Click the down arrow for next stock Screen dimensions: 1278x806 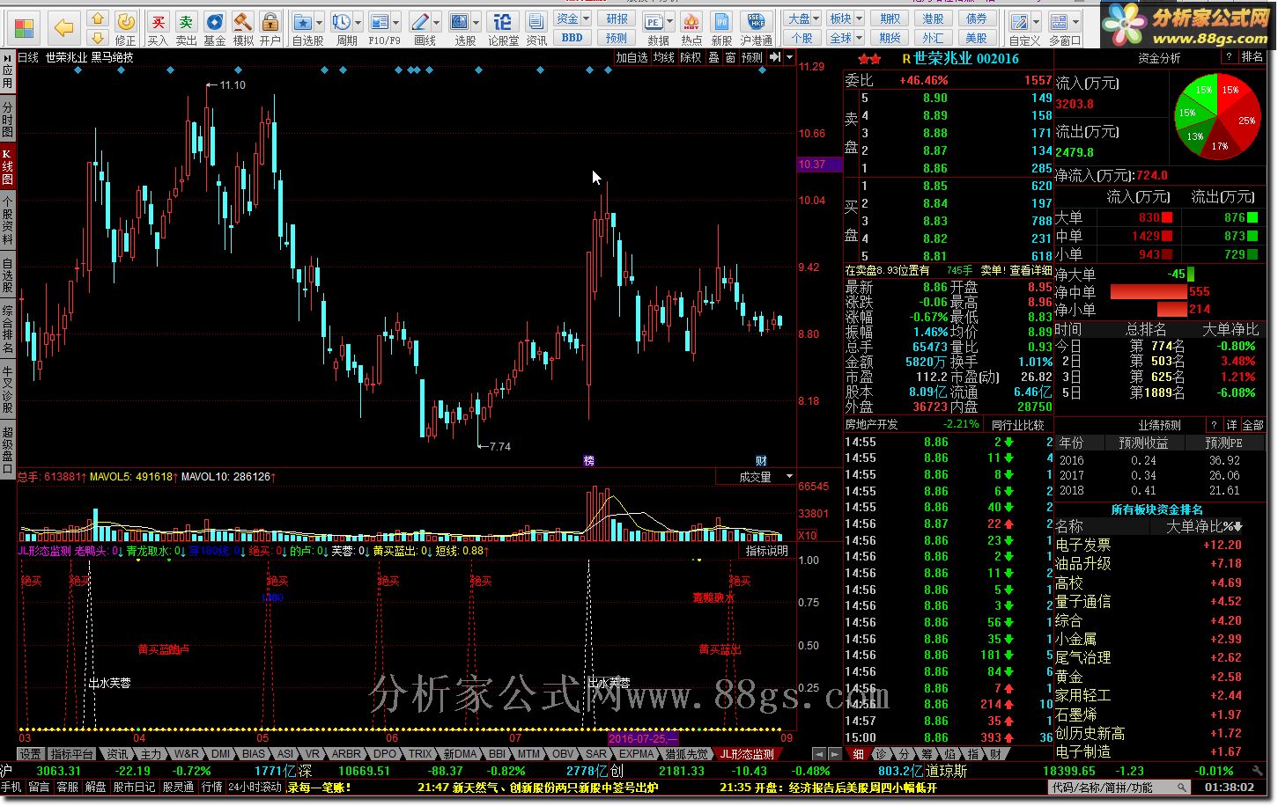[98, 37]
